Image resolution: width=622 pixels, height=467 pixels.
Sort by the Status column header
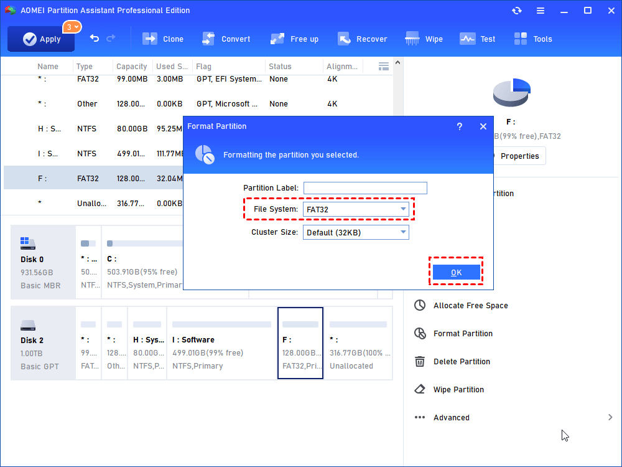[x=280, y=67]
